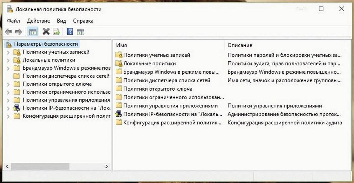Screen dimensions: 354x183
Task: Toggle the console tree pane icon
Action: (33, 32)
